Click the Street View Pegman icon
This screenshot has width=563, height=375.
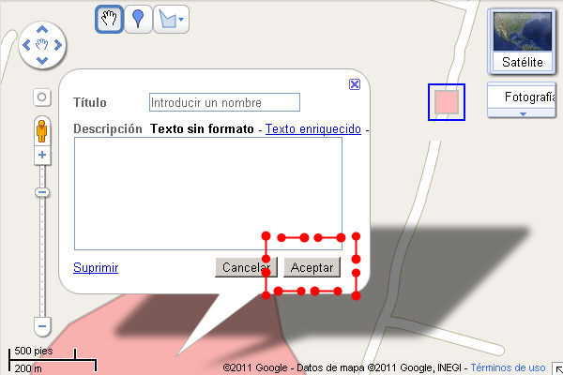[x=42, y=131]
